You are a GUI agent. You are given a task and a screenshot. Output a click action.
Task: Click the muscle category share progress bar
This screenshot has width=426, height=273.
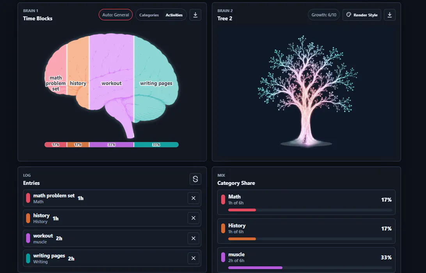[310, 268]
